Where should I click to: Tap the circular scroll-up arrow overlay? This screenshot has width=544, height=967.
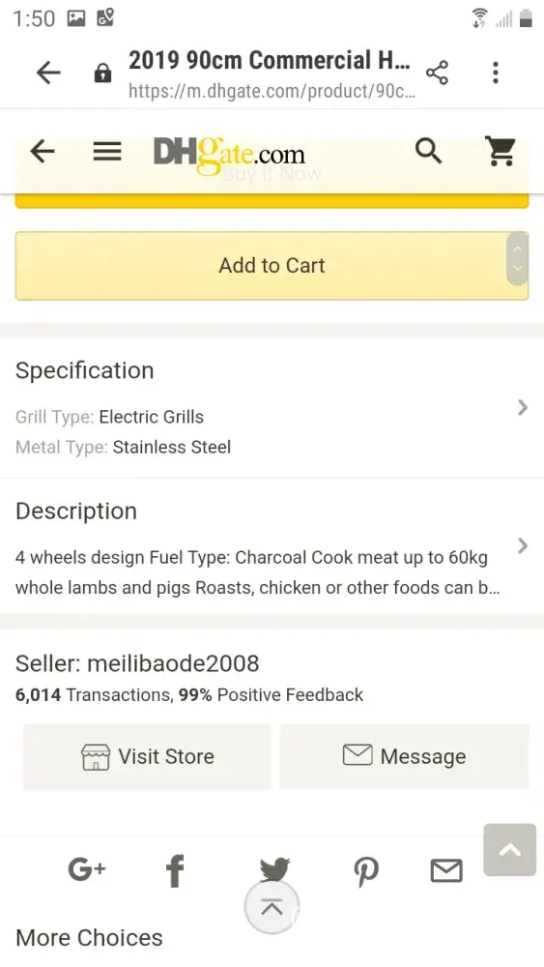(272, 907)
